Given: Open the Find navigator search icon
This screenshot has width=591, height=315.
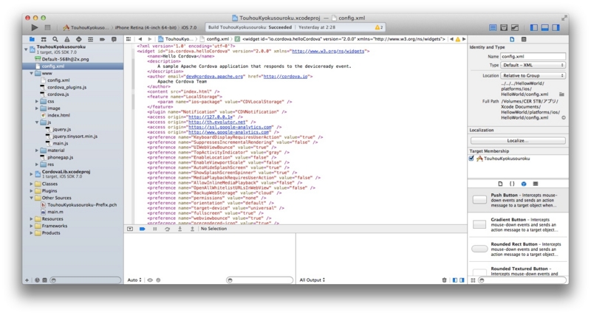Looking at the screenshot, I should pyautogui.click(x=55, y=39).
